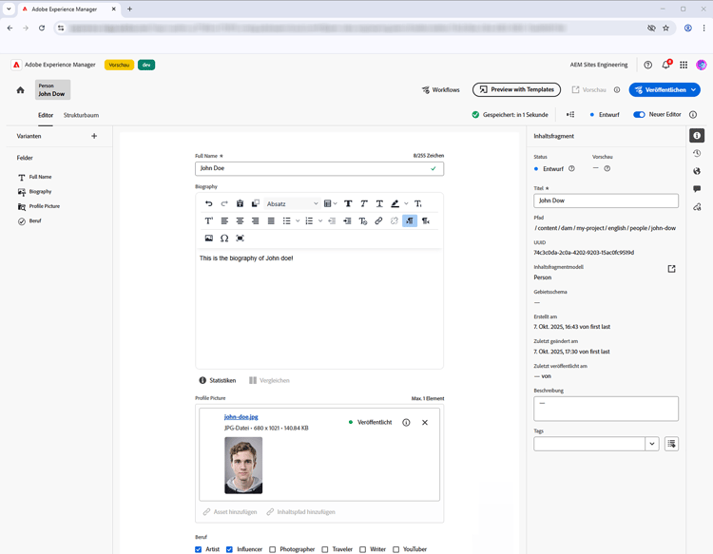The width and height of the screenshot is (713, 554).
Task: Enter fullscreen mode for biography editor
Action: pyautogui.click(x=241, y=239)
